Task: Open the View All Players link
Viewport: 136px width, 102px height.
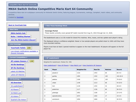Action: pos(63,65)
